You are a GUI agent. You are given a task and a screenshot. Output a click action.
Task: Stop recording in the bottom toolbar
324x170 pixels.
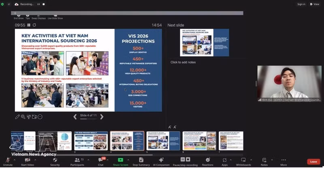(x=188, y=159)
